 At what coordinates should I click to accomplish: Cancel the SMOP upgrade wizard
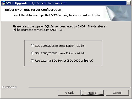[x=117, y=93]
